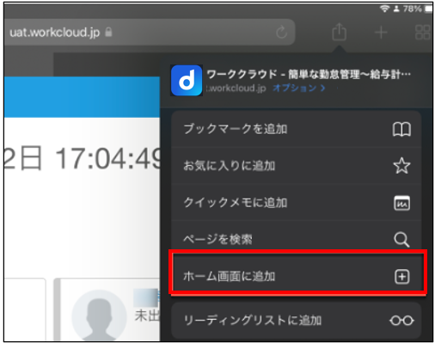435x343 pixels.
Task: Click the Quick Note memo icon
Action: coord(401,203)
